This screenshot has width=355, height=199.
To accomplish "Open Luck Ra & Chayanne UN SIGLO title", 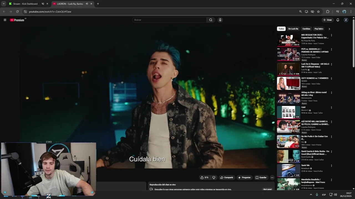I will click(315, 65).
